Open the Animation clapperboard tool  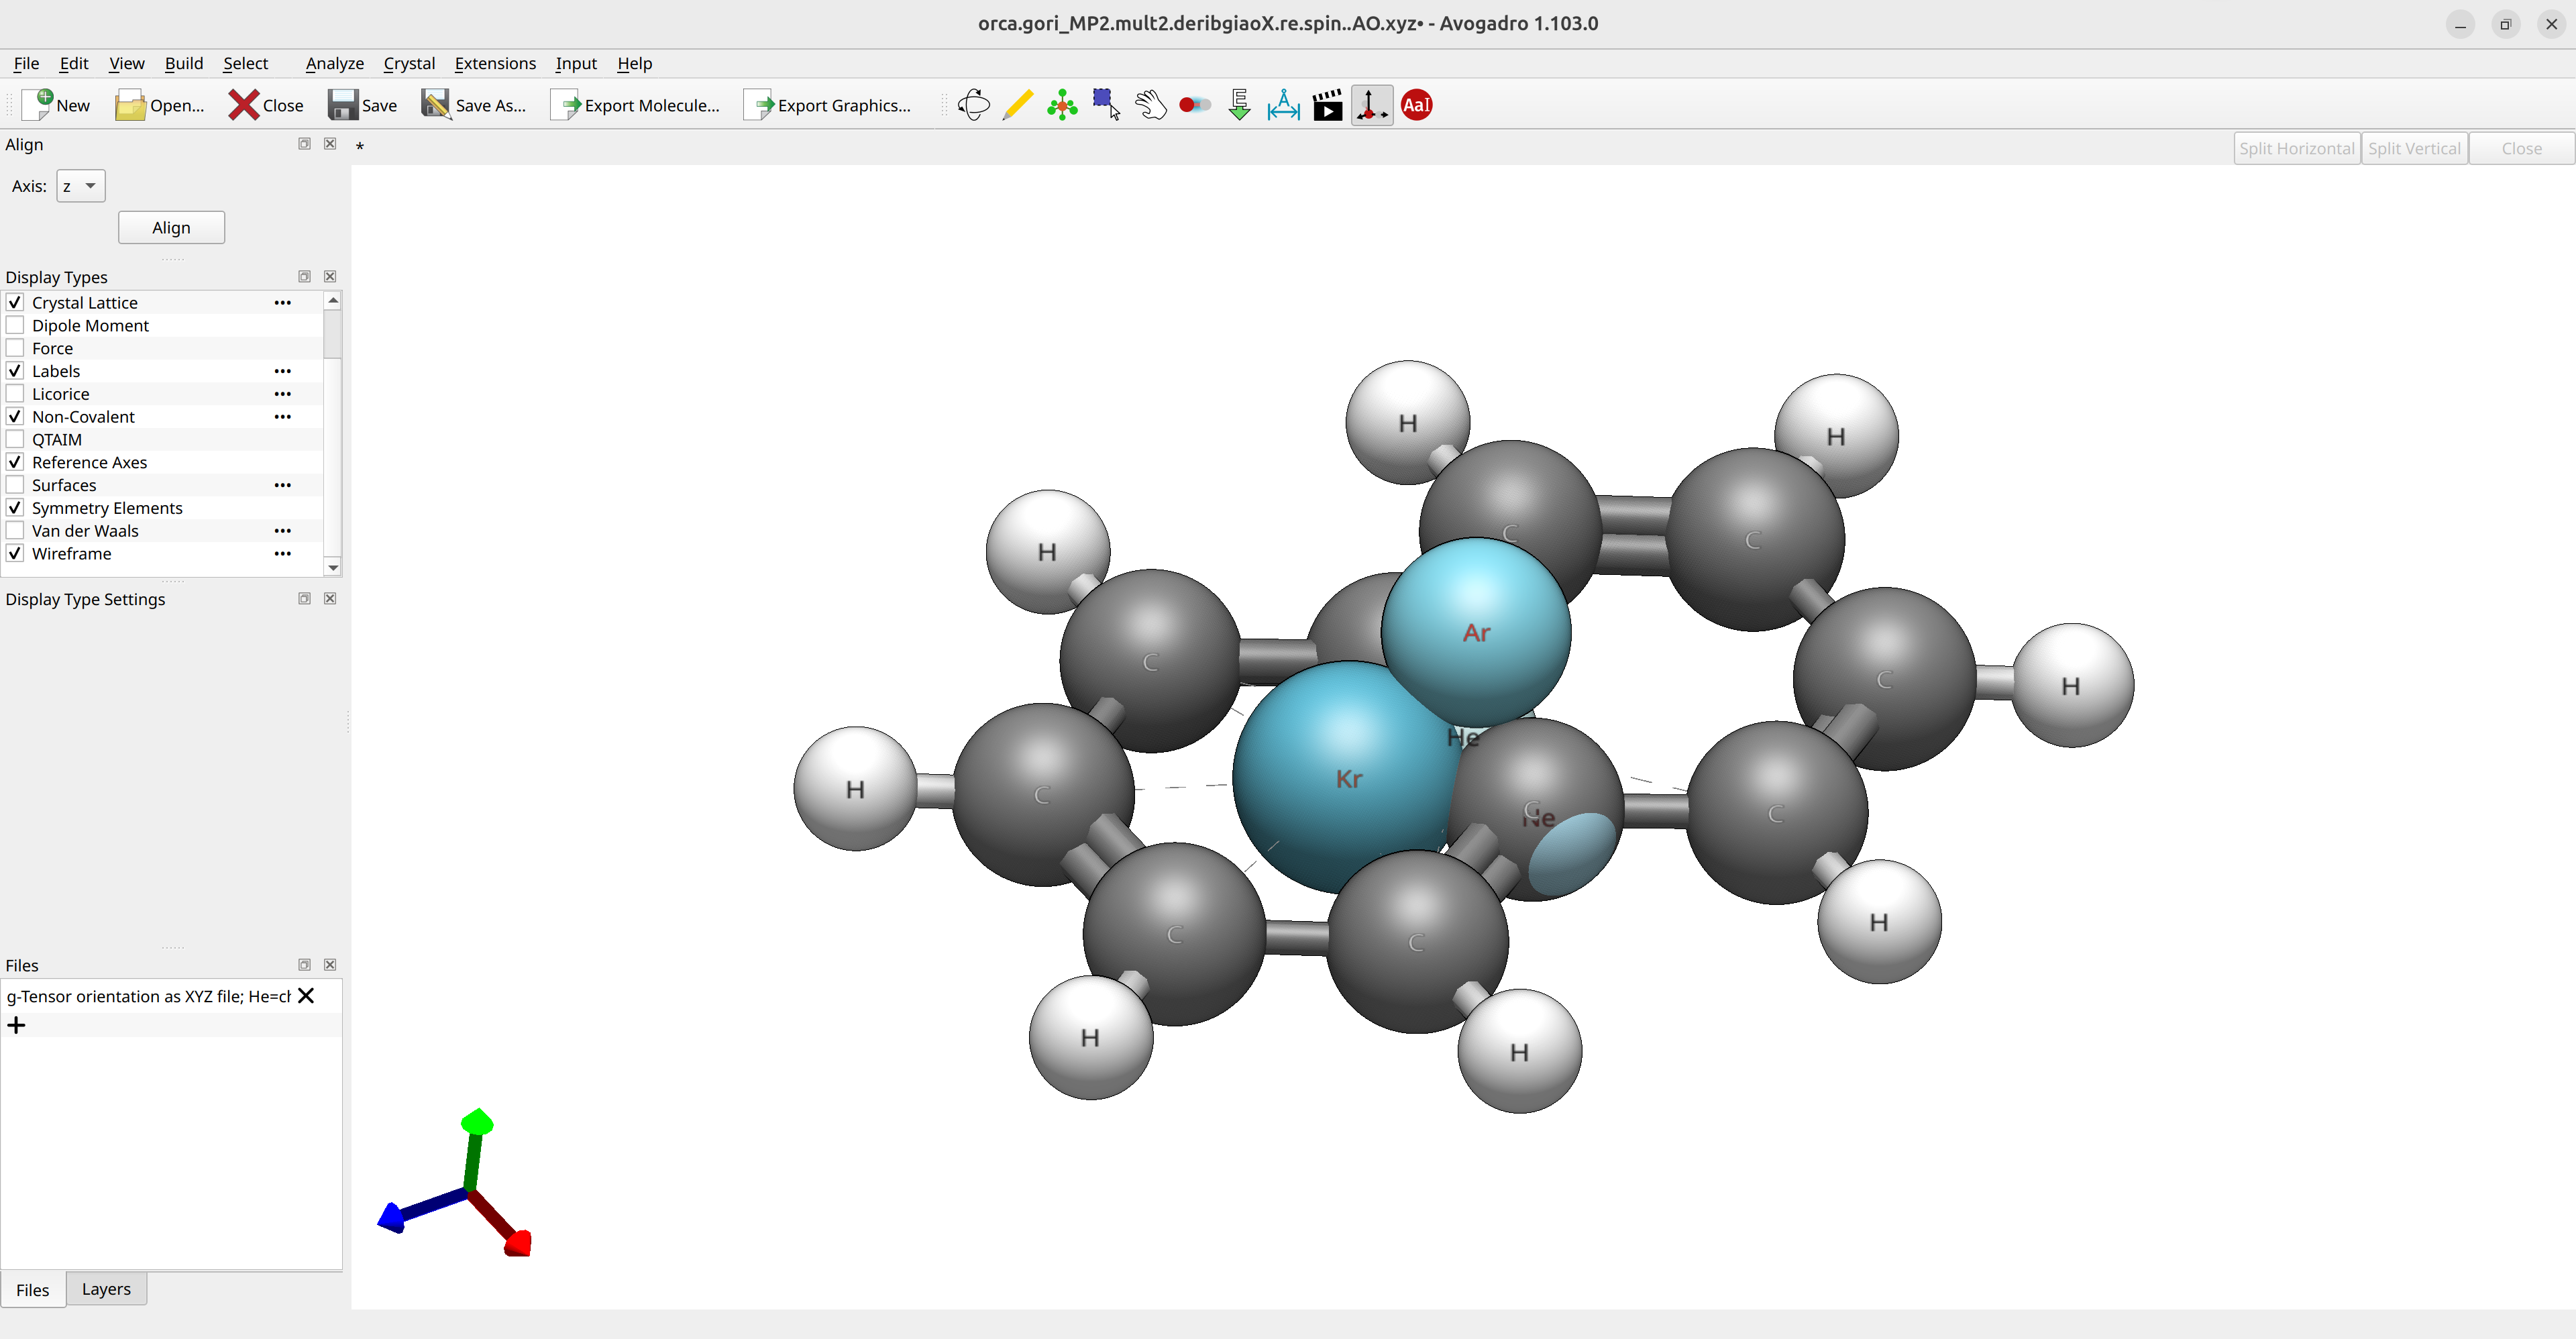[1327, 105]
